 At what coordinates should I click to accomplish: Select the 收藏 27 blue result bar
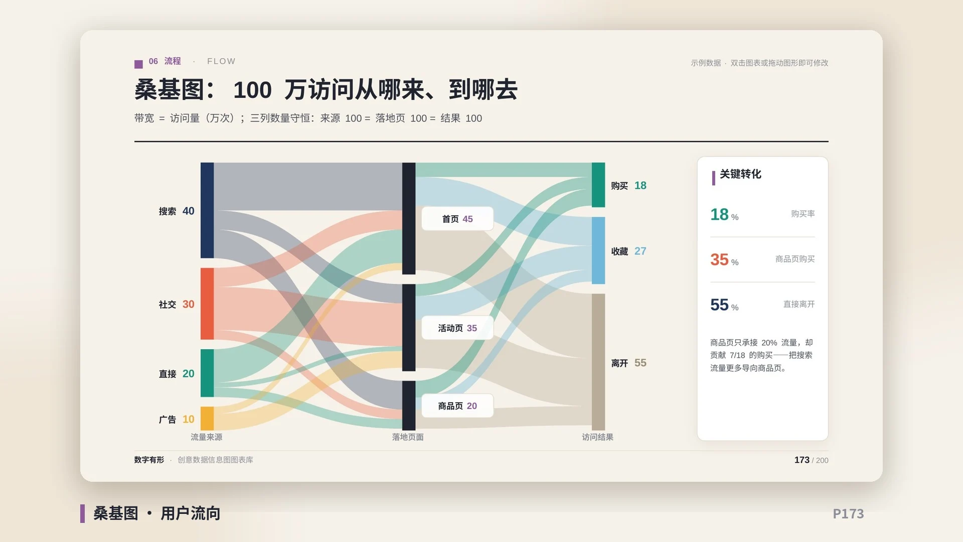coord(598,250)
